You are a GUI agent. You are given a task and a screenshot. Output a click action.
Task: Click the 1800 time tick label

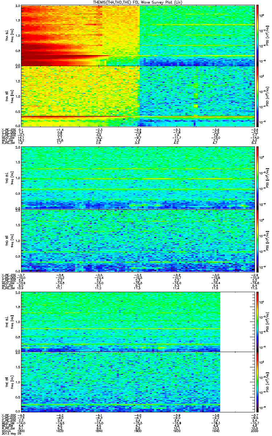pyautogui.click(x=21, y=430)
